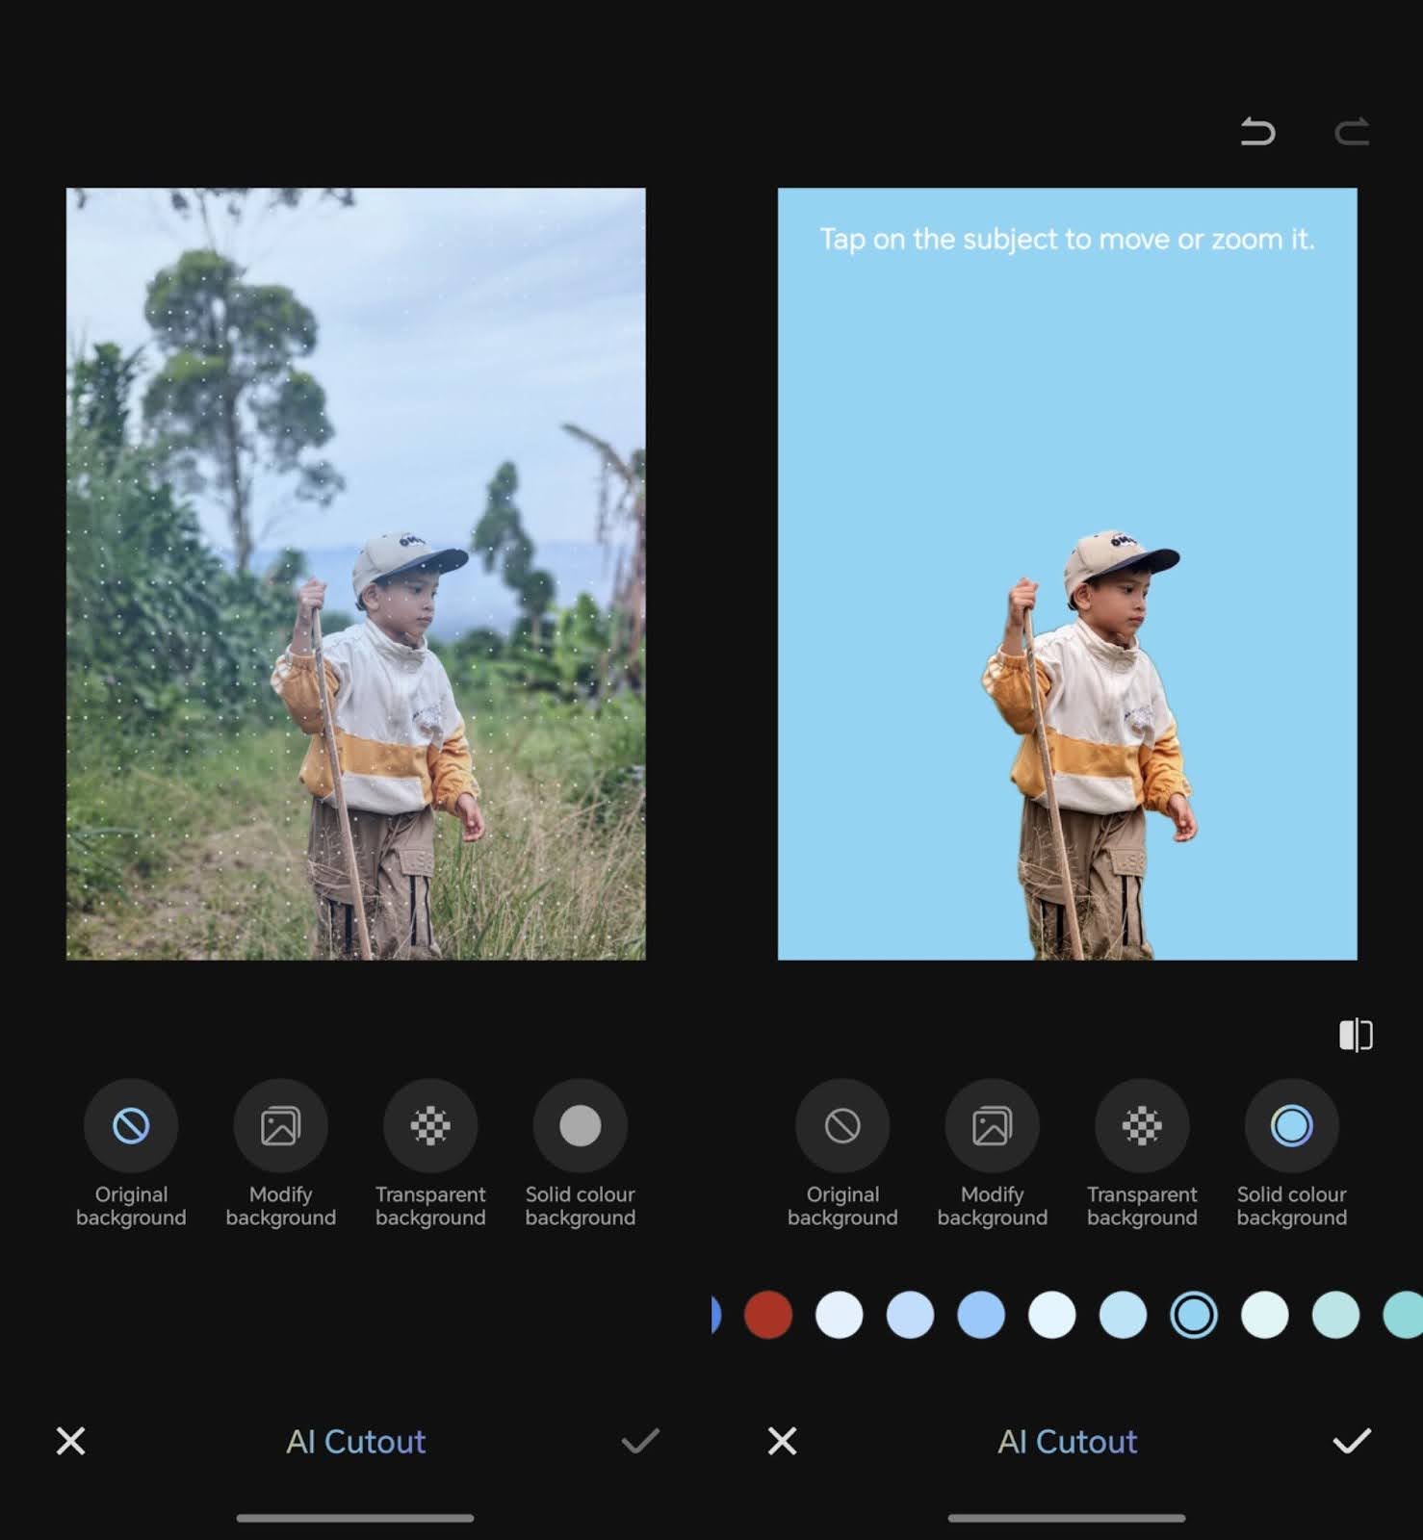Choose the ringed sky-blue selected swatch

coord(1194,1315)
